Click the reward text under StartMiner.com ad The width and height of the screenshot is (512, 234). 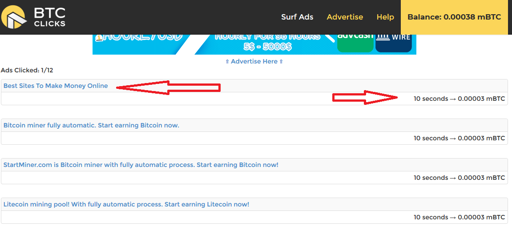pos(459,178)
